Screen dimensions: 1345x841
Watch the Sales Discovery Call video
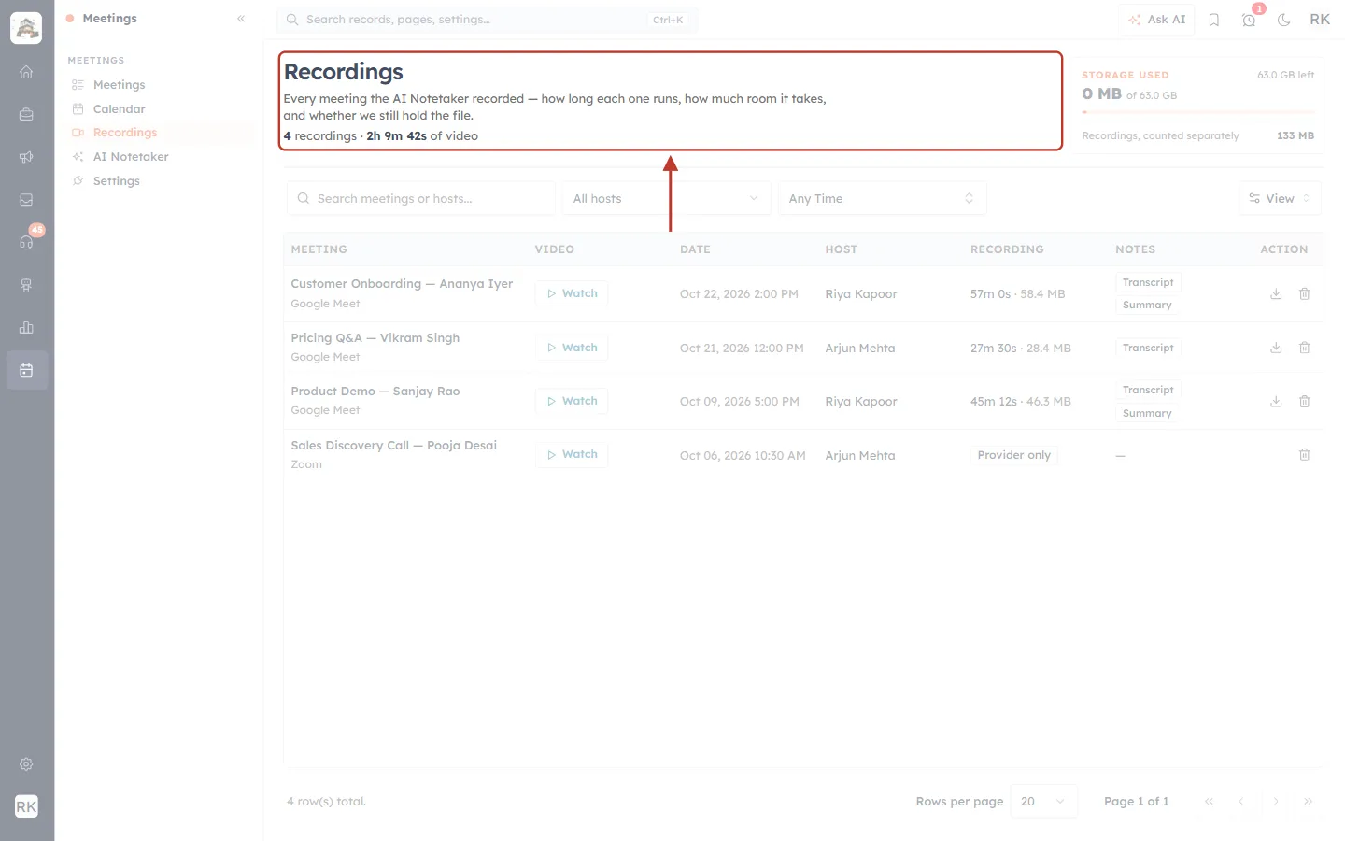click(x=572, y=454)
